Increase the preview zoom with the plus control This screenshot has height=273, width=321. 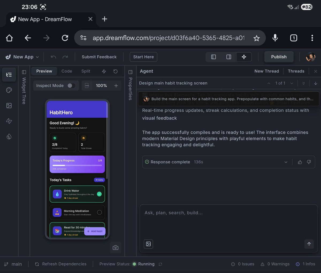click(x=116, y=86)
